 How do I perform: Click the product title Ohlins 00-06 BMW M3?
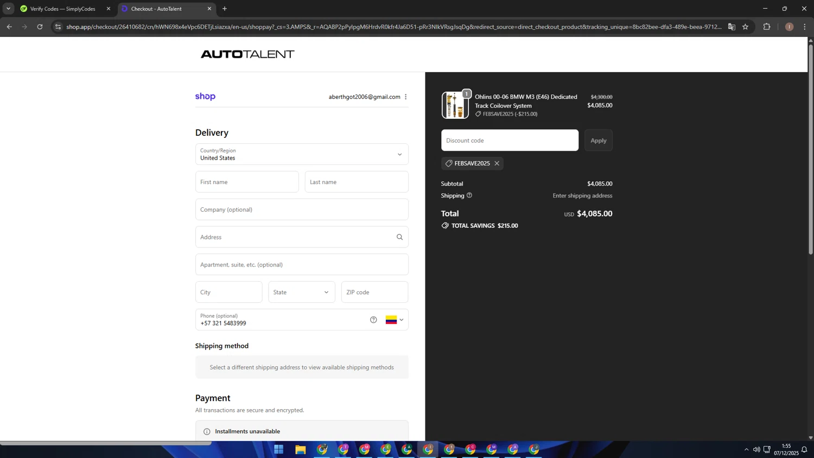[x=526, y=101]
